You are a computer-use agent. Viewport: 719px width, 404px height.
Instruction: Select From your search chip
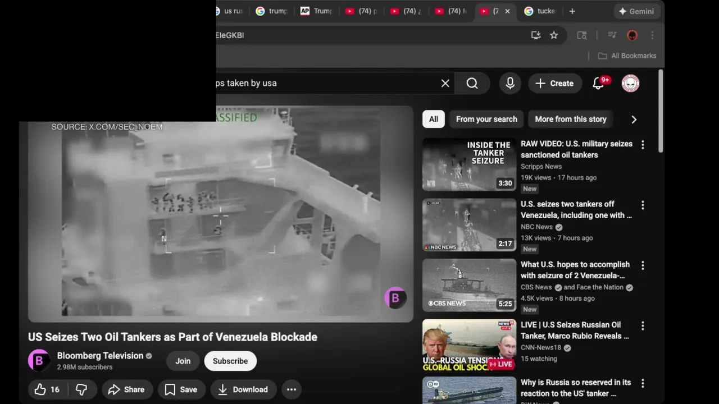tap(486, 119)
